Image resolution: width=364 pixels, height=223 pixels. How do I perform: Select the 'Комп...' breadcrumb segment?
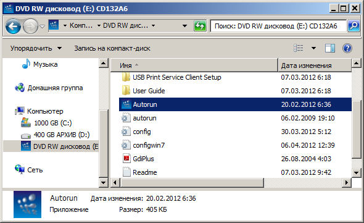pos(81,25)
